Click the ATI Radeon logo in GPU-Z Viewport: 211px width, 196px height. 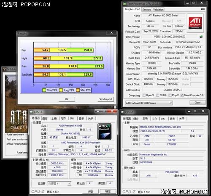click(x=195, y=23)
